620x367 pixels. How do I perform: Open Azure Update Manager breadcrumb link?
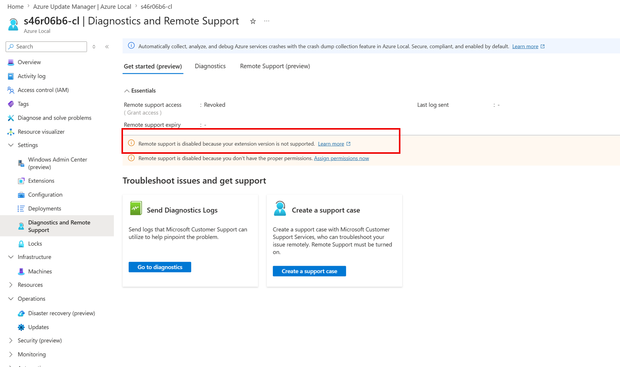pyautogui.click(x=82, y=7)
